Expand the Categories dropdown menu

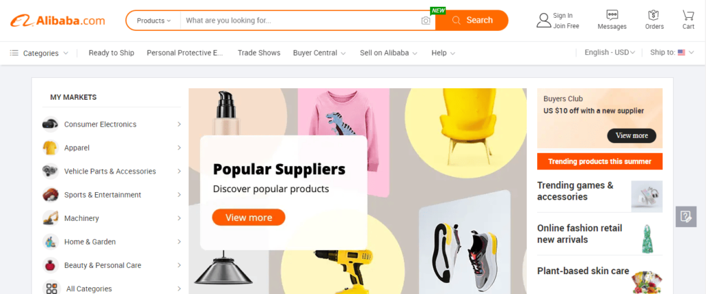tap(39, 53)
